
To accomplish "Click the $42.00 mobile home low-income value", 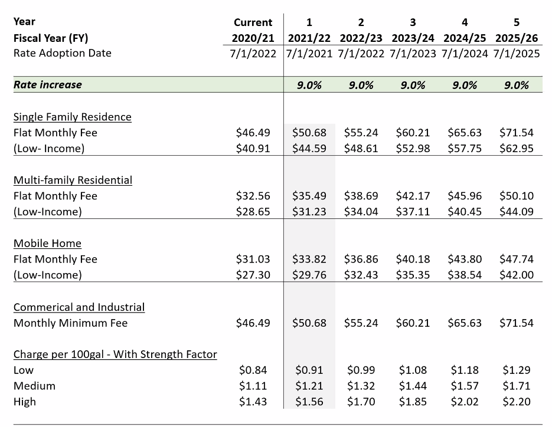I will coord(517,275).
